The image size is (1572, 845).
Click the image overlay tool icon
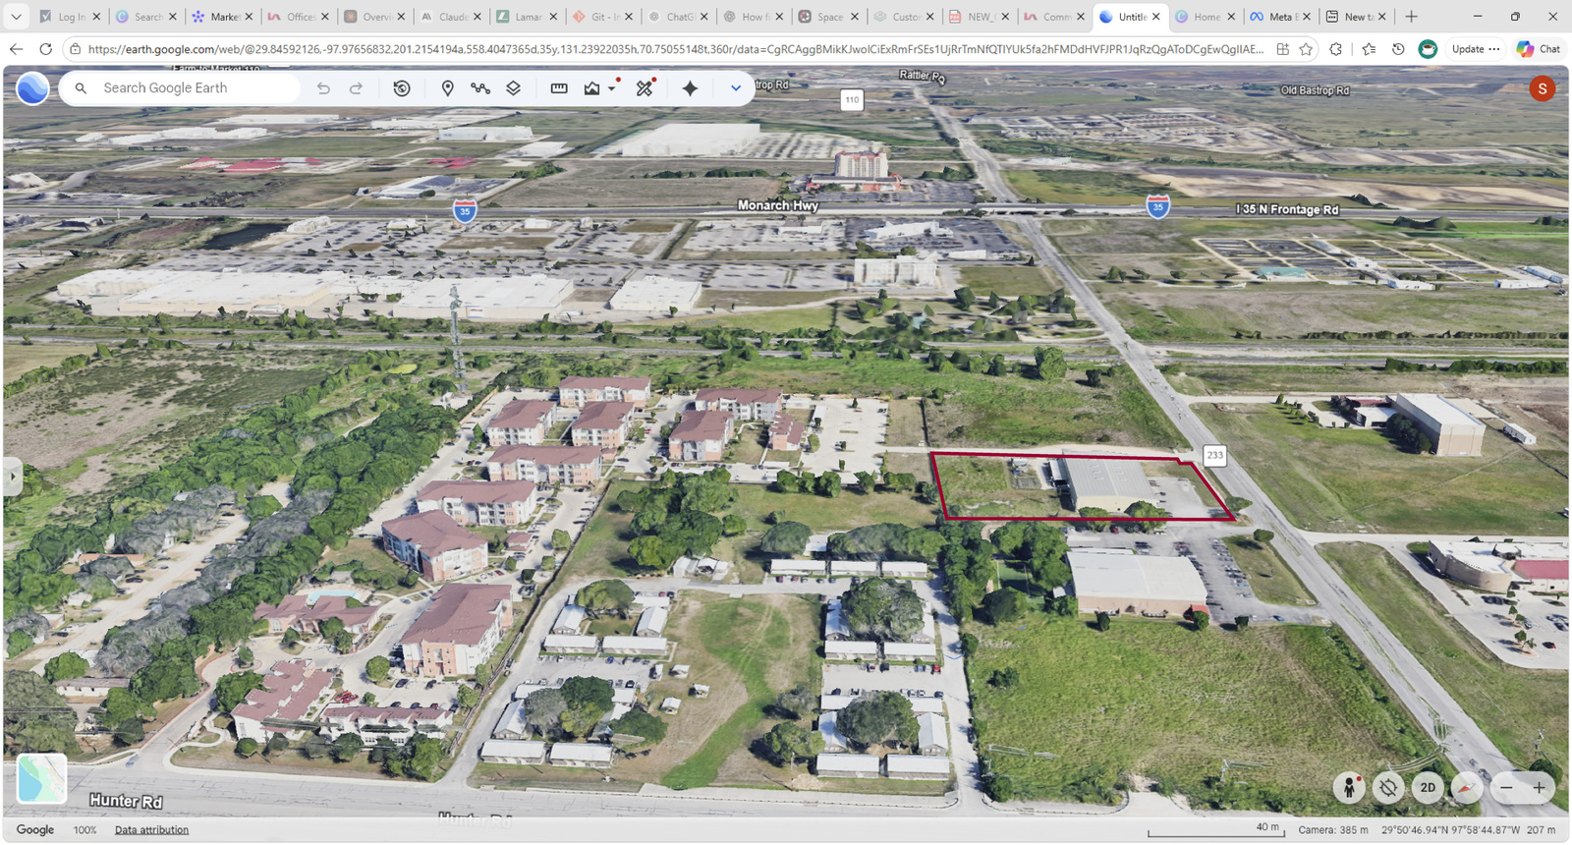click(591, 88)
